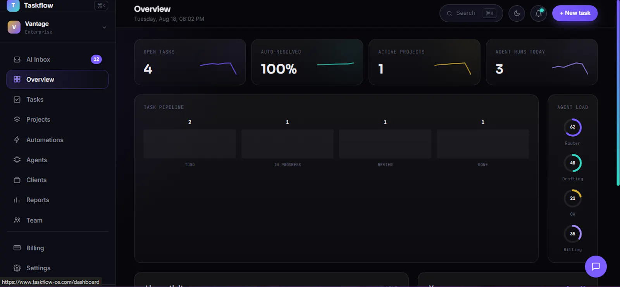Click the Billing load ring showing 35

coord(573,234)
